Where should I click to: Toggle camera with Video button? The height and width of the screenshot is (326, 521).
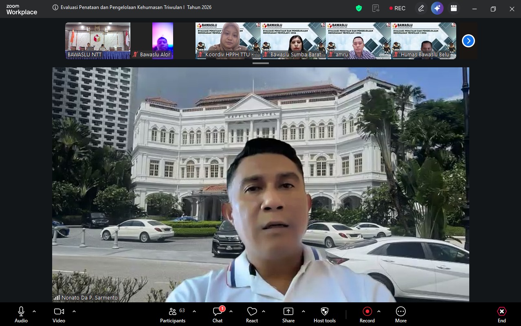pos(59,315)
